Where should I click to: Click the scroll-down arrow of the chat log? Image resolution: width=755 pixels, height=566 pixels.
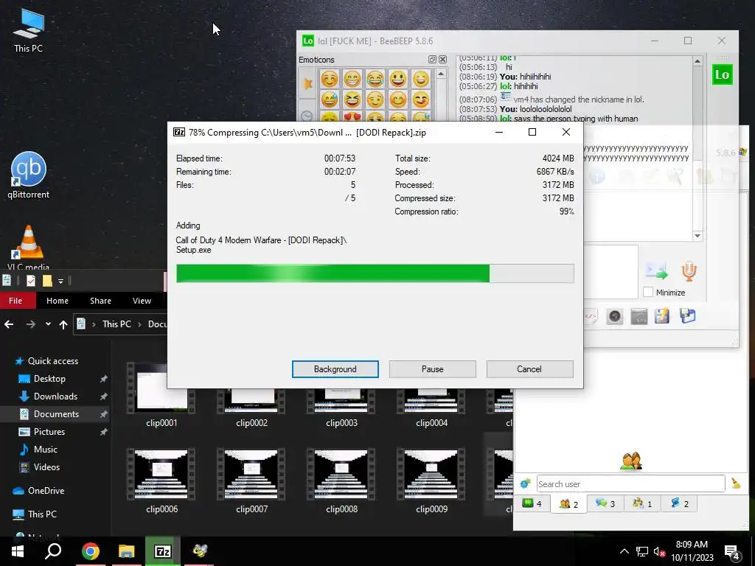coord(697,236)
